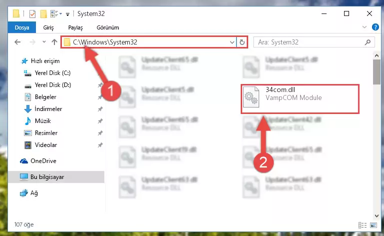Open the Help question mark icon

pos(375,27)
